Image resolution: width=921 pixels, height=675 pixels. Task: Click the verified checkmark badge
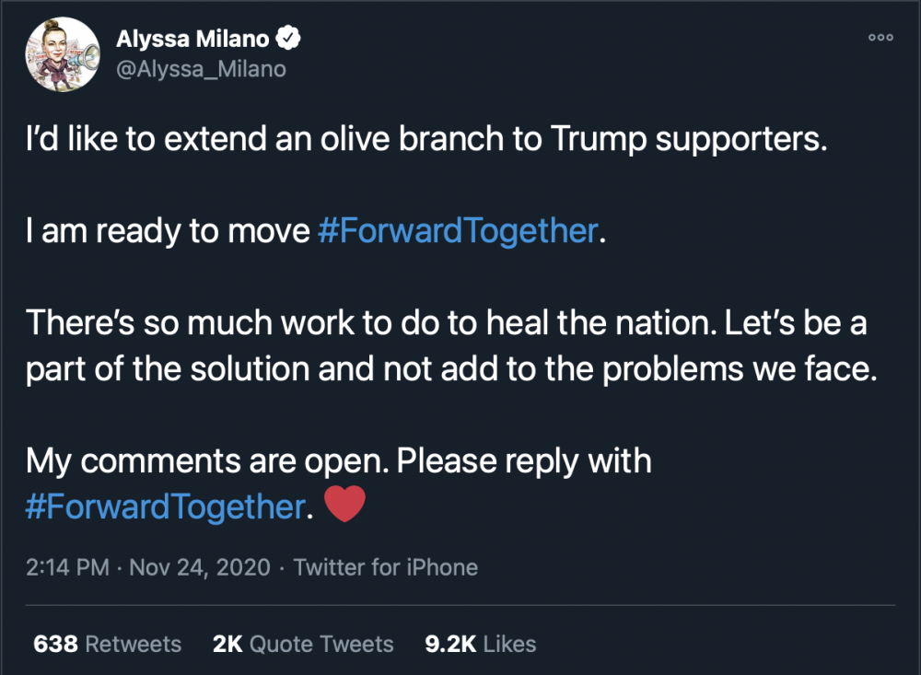(x=287, y=38)
